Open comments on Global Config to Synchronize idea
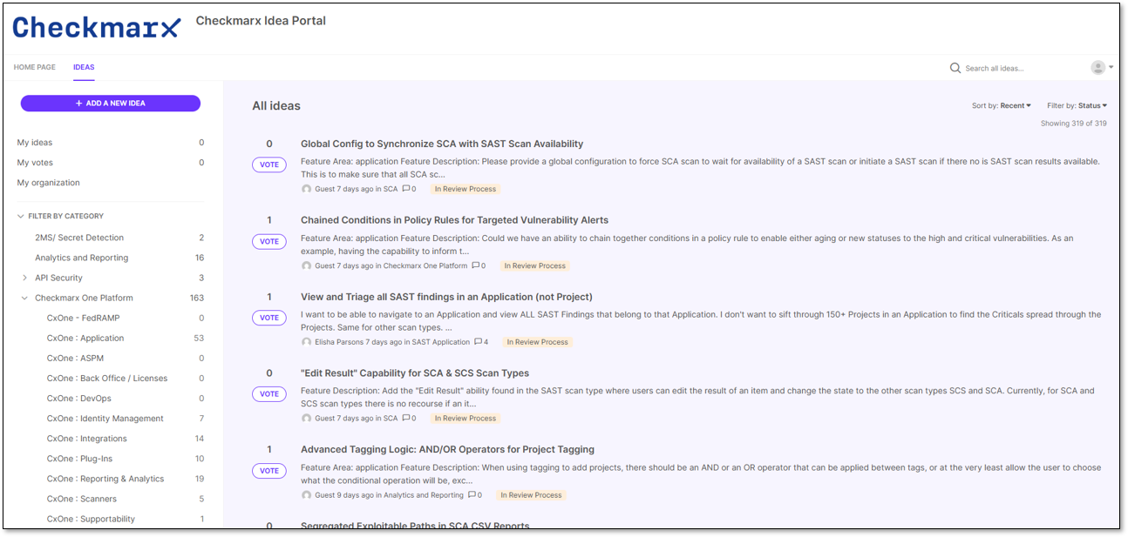This screenshot has height=537, width=1128. point(409,189)
